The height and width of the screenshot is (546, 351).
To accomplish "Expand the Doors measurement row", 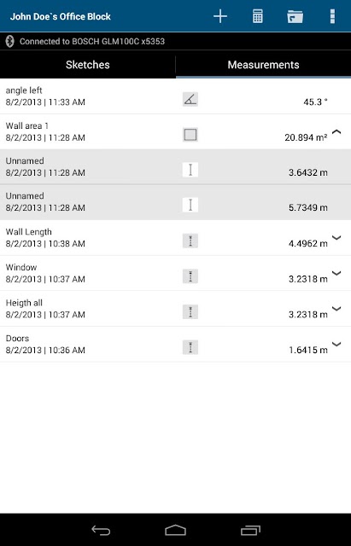I will tap(336, 345).
